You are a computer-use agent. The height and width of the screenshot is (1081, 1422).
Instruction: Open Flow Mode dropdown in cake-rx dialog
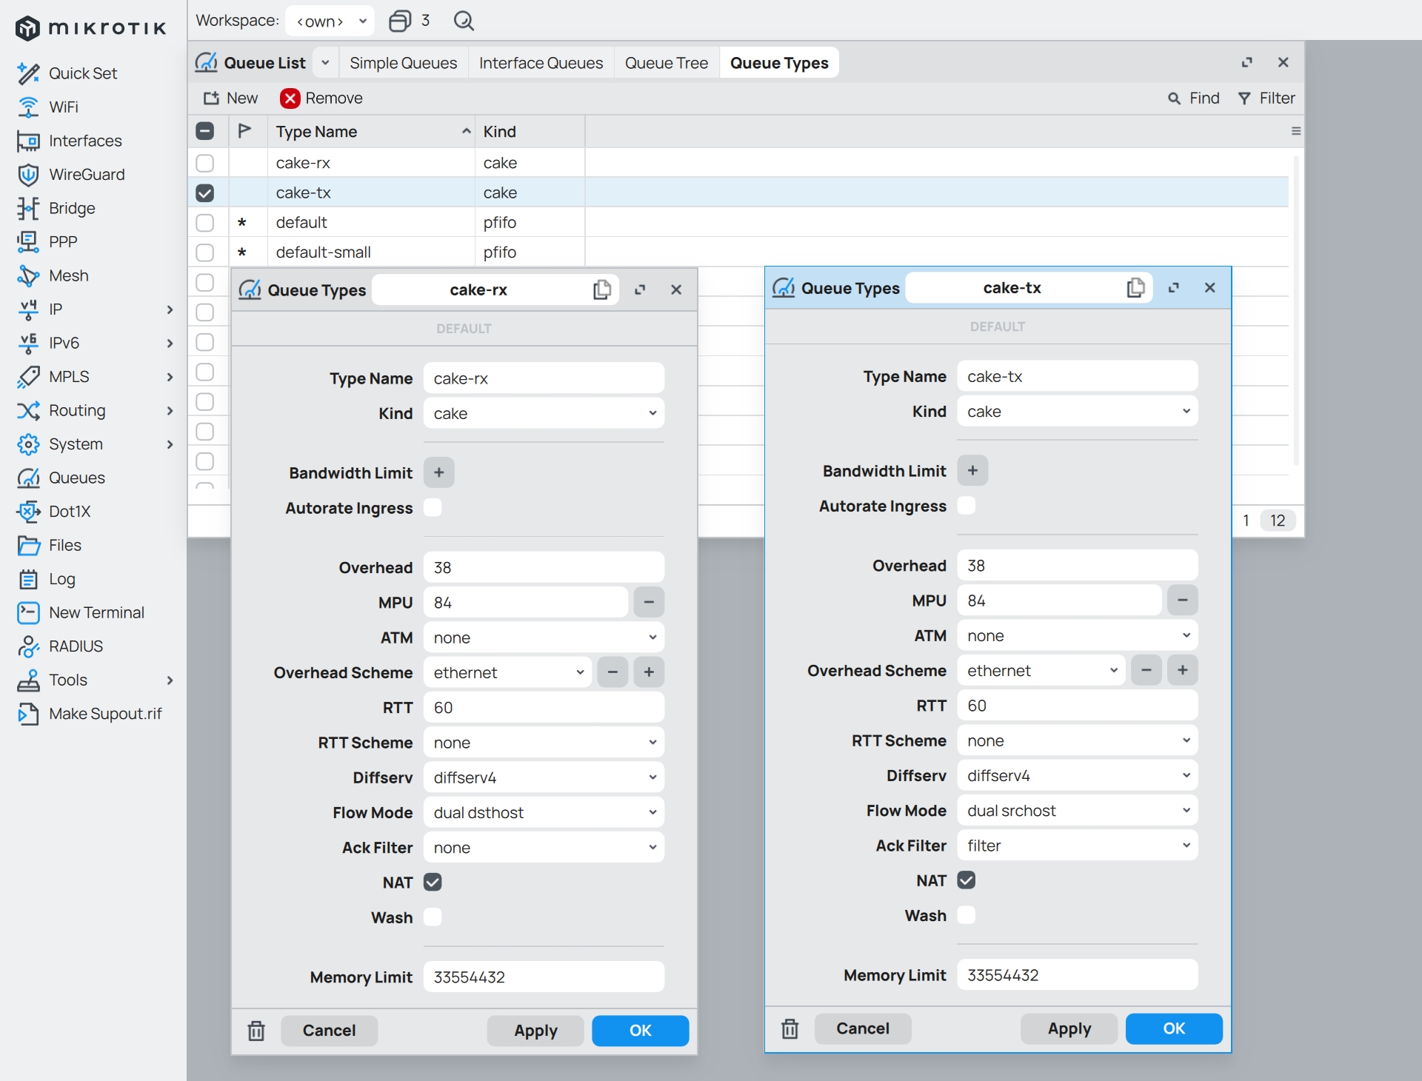544,812
